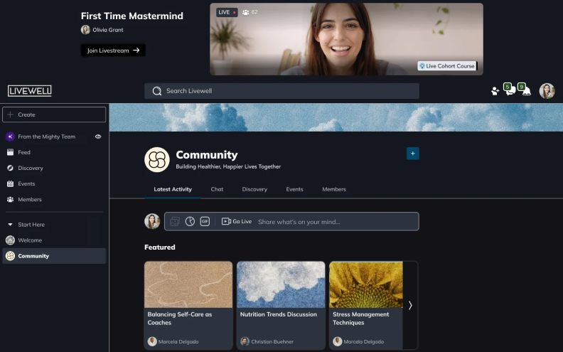Click next arrow on Featured carousel
This screenshot has height=352, width=563.
point(410,305)
